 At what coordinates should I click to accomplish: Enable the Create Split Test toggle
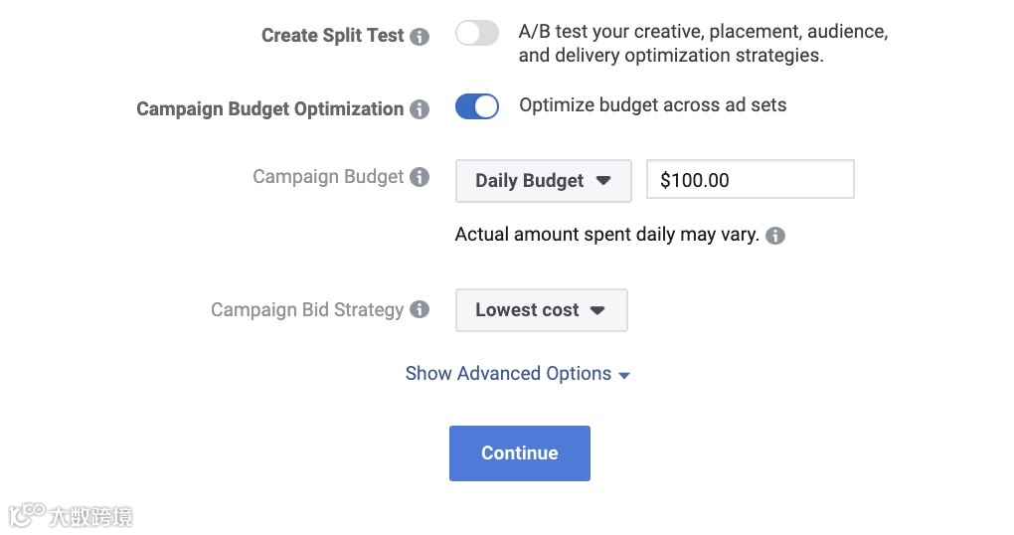tap(477, 34)
